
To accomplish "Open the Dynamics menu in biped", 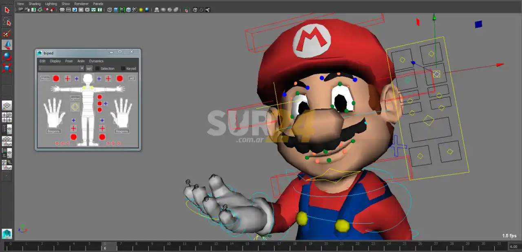I will point(96,61).
